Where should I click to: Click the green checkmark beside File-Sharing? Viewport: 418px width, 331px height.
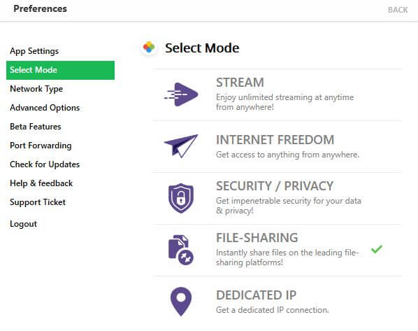[x=377, y=249]
